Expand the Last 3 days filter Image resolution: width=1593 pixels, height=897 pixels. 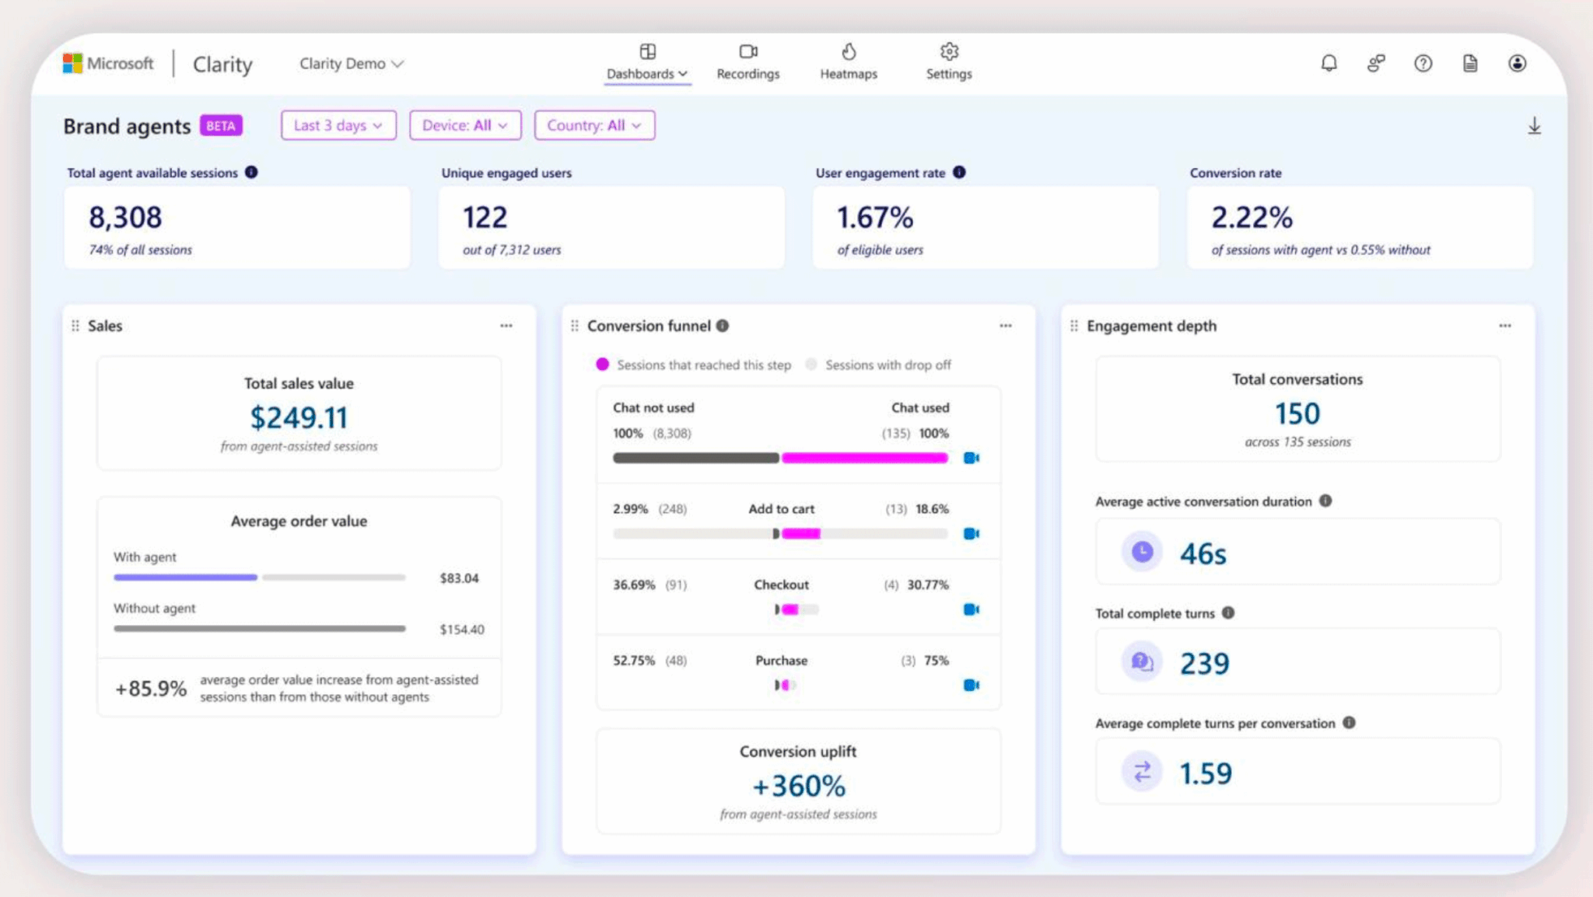point(338,125)
